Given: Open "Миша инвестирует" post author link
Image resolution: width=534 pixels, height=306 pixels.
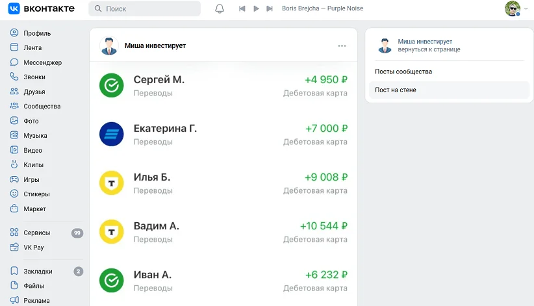Looking at the screenshot, I should tap(155, 45).
